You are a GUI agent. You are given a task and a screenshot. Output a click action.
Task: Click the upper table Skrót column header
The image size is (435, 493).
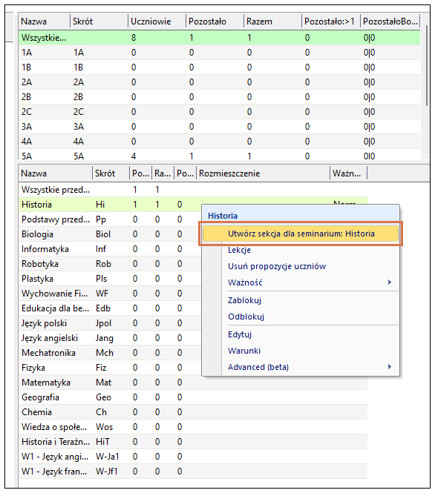[99, 21]
